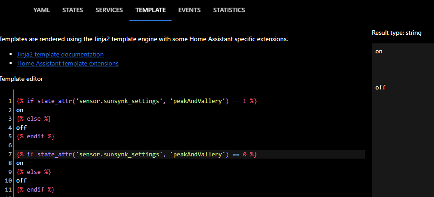The height and width of the screenshot is (197, 434).
Task: Open the SERVICES tab
Action: (x=109, y=10)
